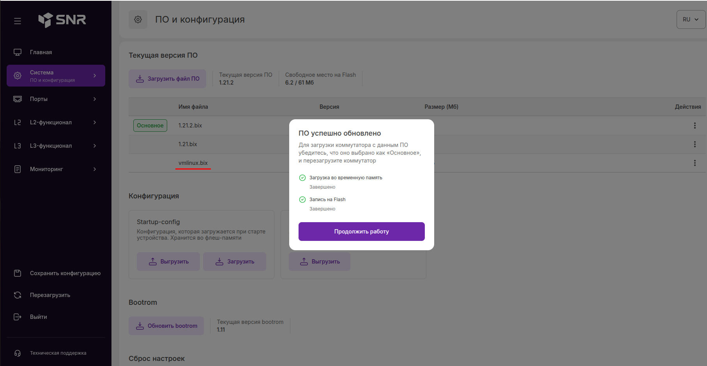This screenshot has width=707, height=366.
Task: Click the save configuration floppy icon
Action: [18, 273]
